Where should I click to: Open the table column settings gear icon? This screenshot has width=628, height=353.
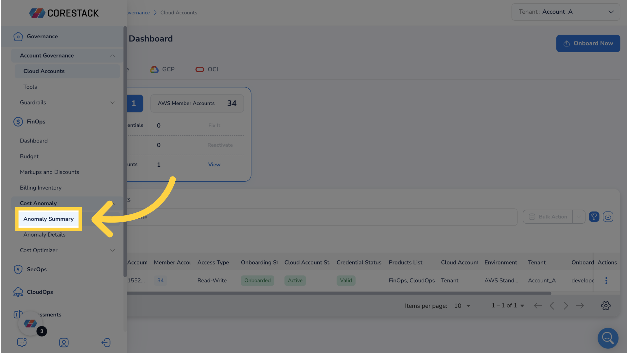pyautogui.click(x=606, y=306)
